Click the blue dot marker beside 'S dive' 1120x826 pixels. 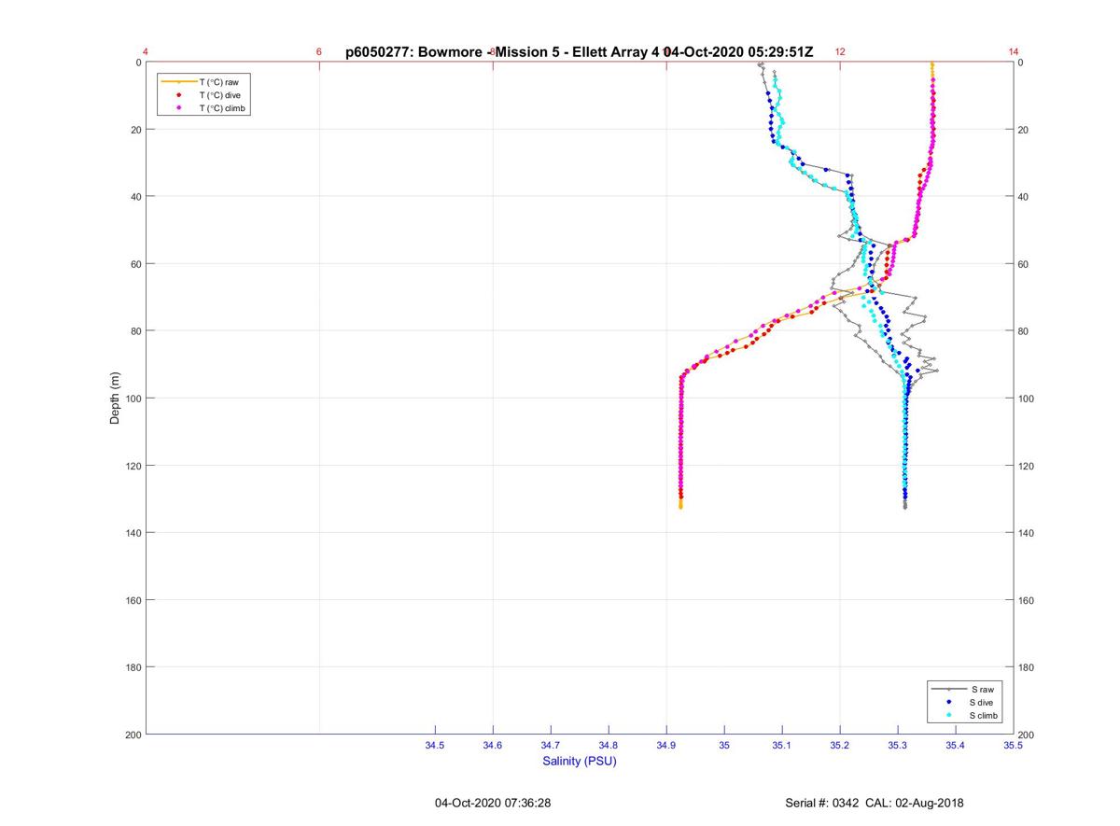click(949, 702)
